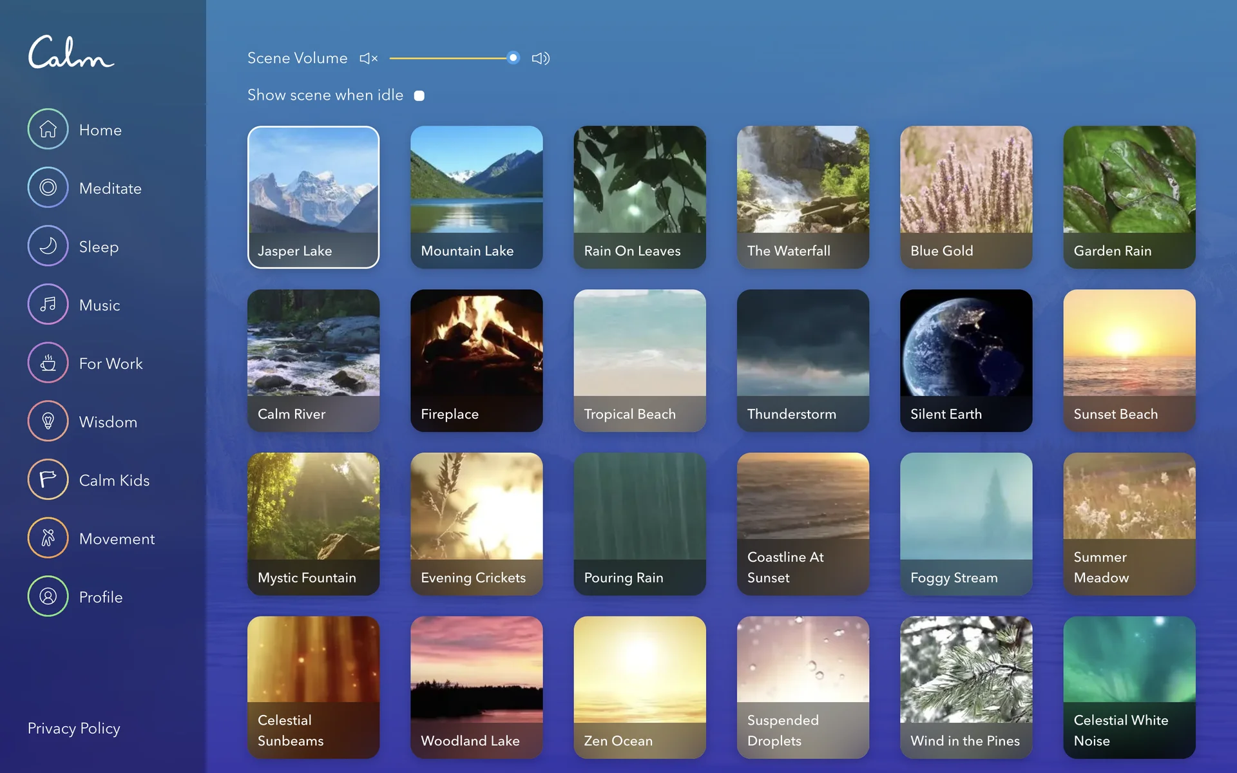This screenshot has width=1237, height=773.
Task: Open the Profile person icon
Action: coord(48,596)
